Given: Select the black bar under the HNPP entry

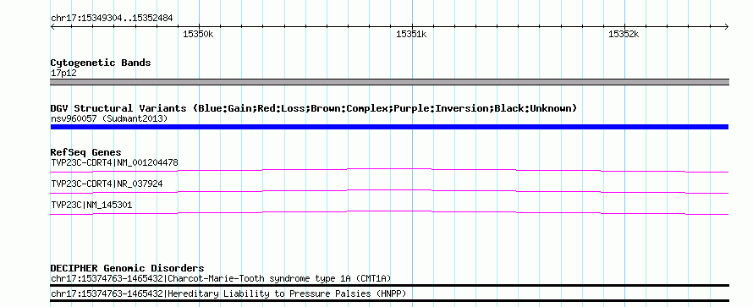Looking at the screenshot, I should (x=389, y=300).
